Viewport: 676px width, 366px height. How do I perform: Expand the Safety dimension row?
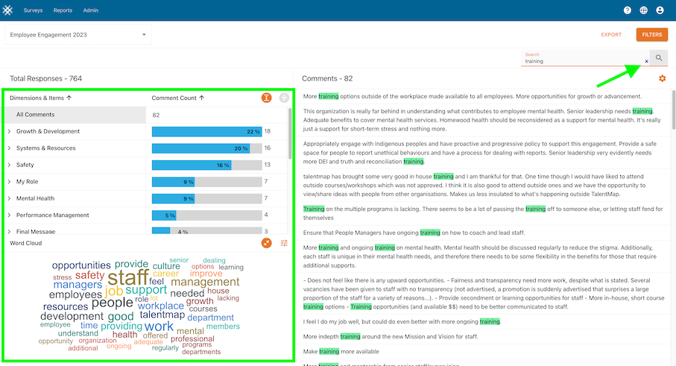click(9, 165)
